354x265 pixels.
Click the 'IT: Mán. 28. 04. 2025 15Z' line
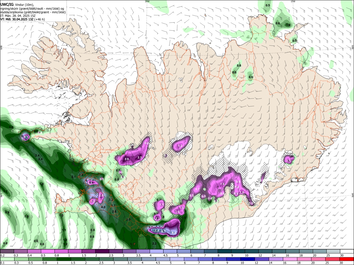pyautogui.click(x=18, y=16)
